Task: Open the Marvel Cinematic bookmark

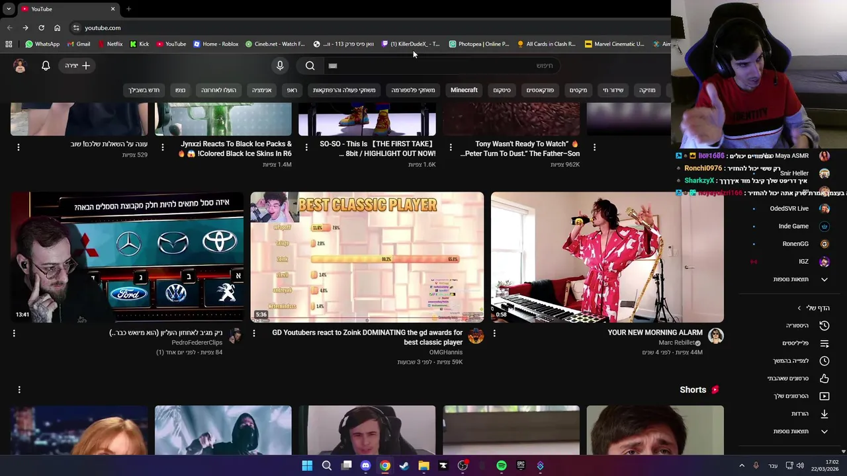Action: click(x=615, y=44)
